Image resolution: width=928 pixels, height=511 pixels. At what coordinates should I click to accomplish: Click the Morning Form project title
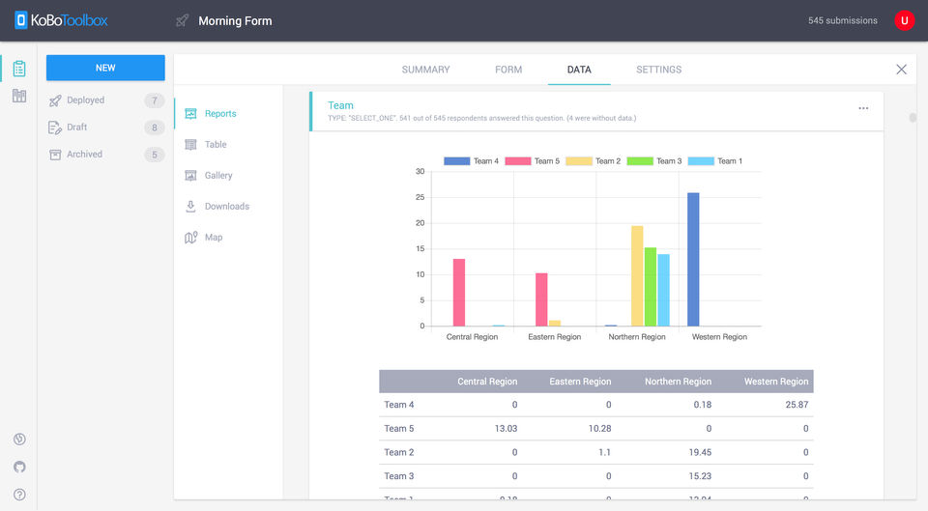tap(235, 20)
